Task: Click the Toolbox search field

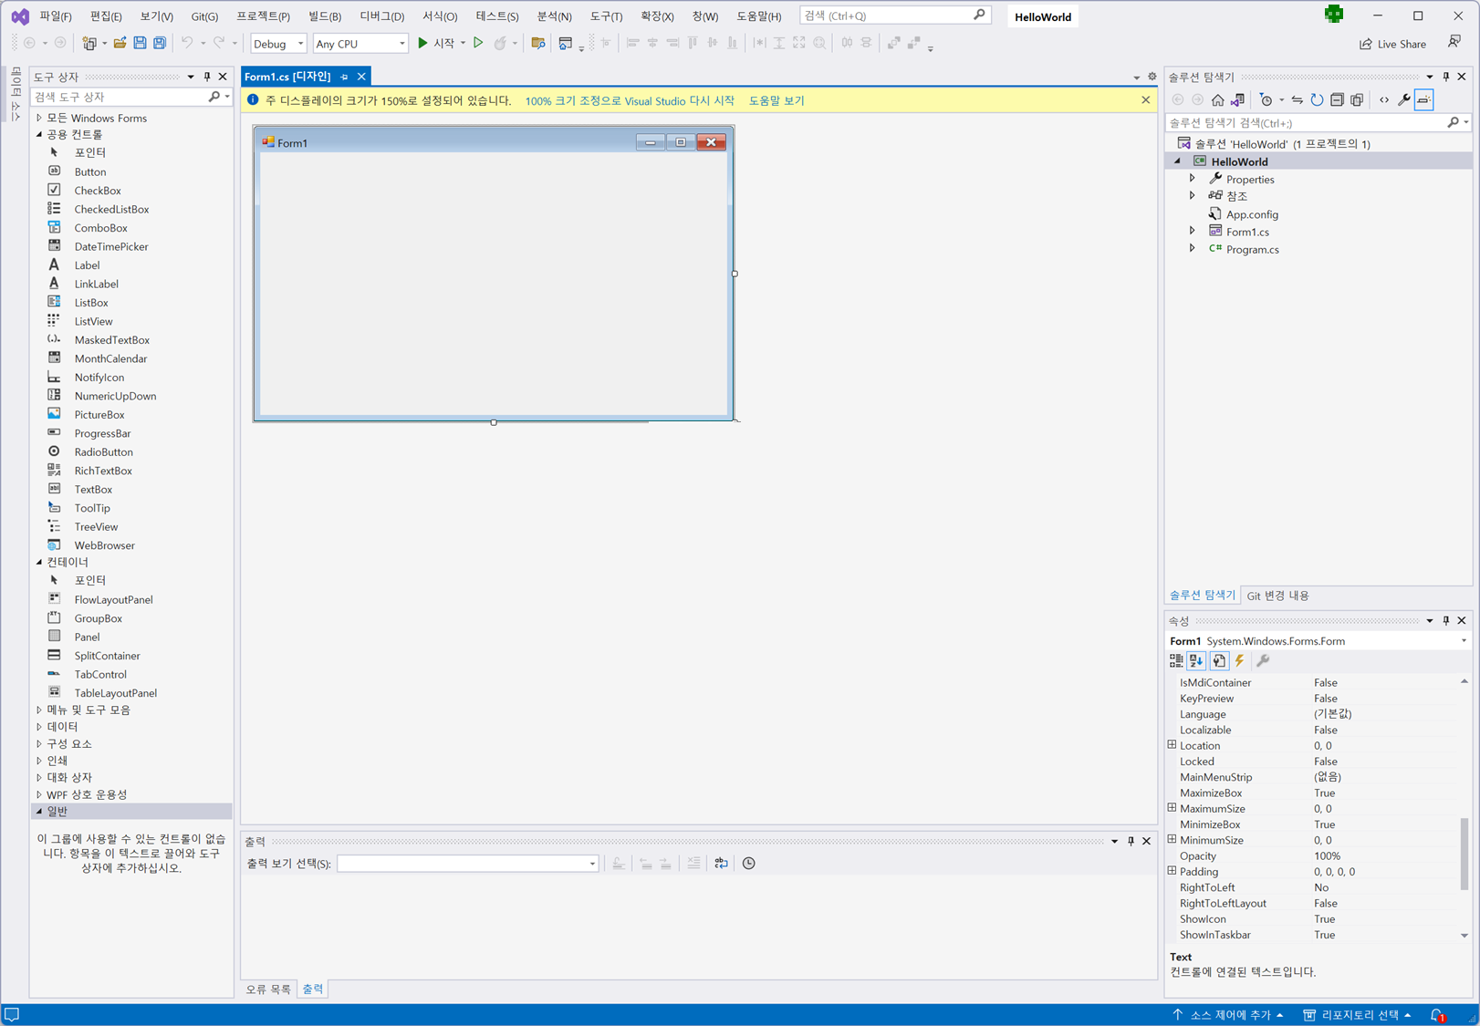Action: (x=119, y=97)
